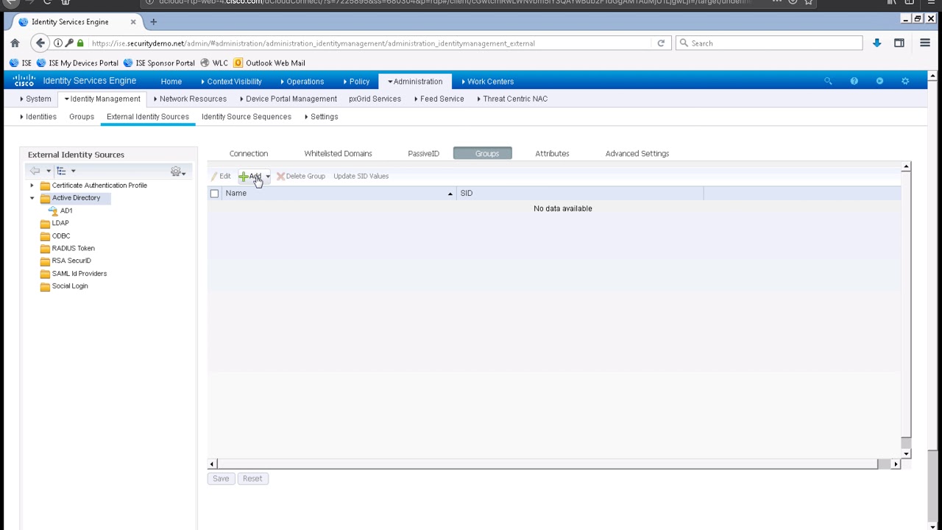Expand the Context Visibility menu
The width and height of the screenshot is (942, 530).
point(231,81)
